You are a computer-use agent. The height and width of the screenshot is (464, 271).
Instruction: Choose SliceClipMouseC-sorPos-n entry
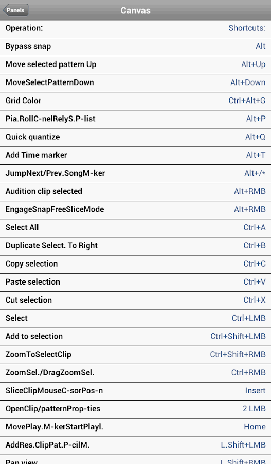tap(136, 391)
